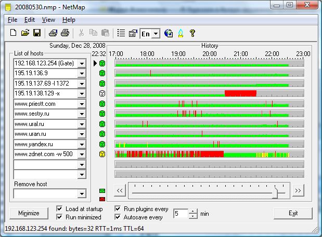Expand the www.yandex.ru host dropdown
The height and width of the screenshot is (237, 322).
[82, 144]
